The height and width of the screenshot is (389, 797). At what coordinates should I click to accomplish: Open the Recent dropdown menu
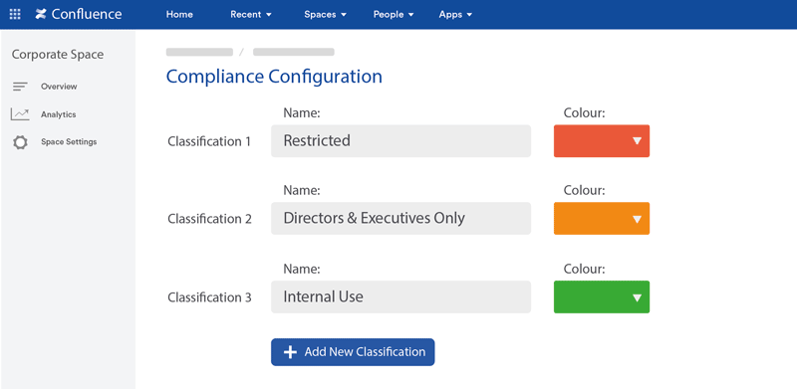(x=251, y=15)
